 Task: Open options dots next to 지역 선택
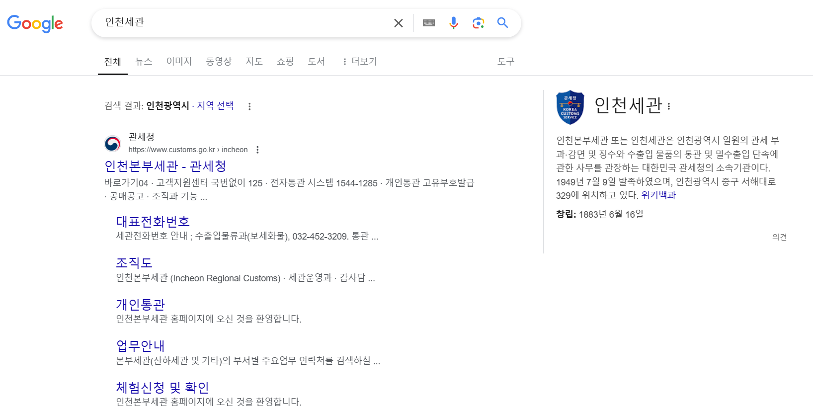click(249, 106)
